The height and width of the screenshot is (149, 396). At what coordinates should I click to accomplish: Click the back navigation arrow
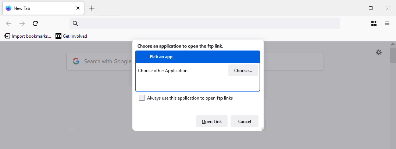pos(9,24)
